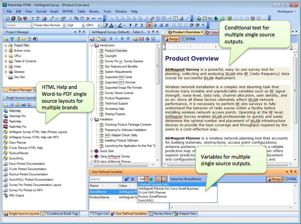Click the Cut scissors icon
The width and height of the screenshot is (301, 224).
(71, 19)
